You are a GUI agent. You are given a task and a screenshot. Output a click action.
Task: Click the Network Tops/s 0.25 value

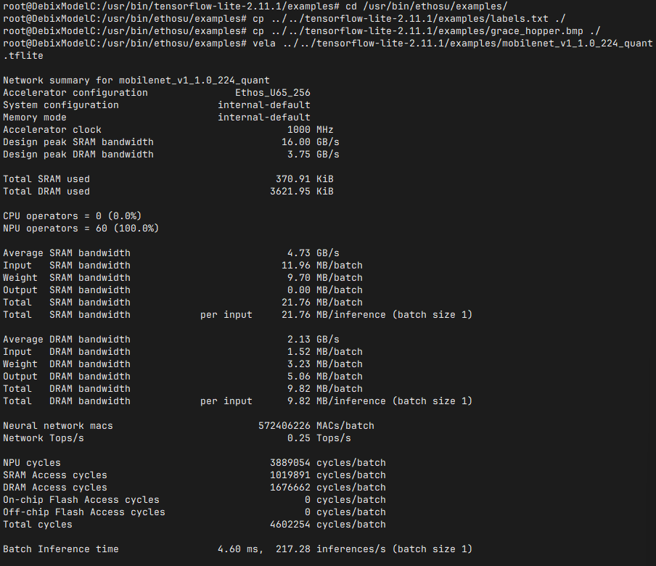tap(299, 438)
